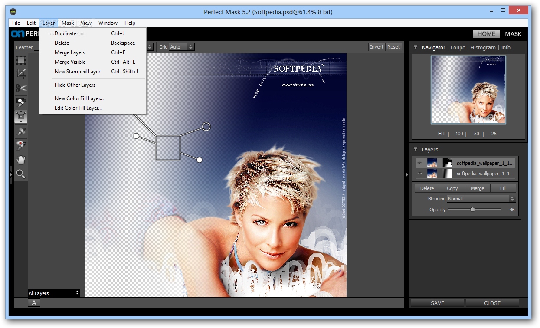Click the Navigator preview thumbnail
Screen dimensions: 540x328
click(468, 90)
